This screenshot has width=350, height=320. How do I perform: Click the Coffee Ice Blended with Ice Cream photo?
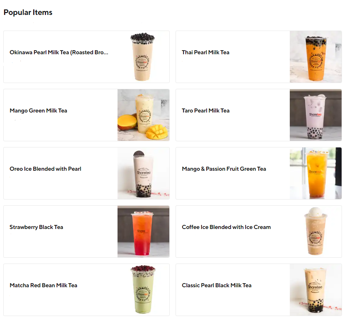coord(316,232)
